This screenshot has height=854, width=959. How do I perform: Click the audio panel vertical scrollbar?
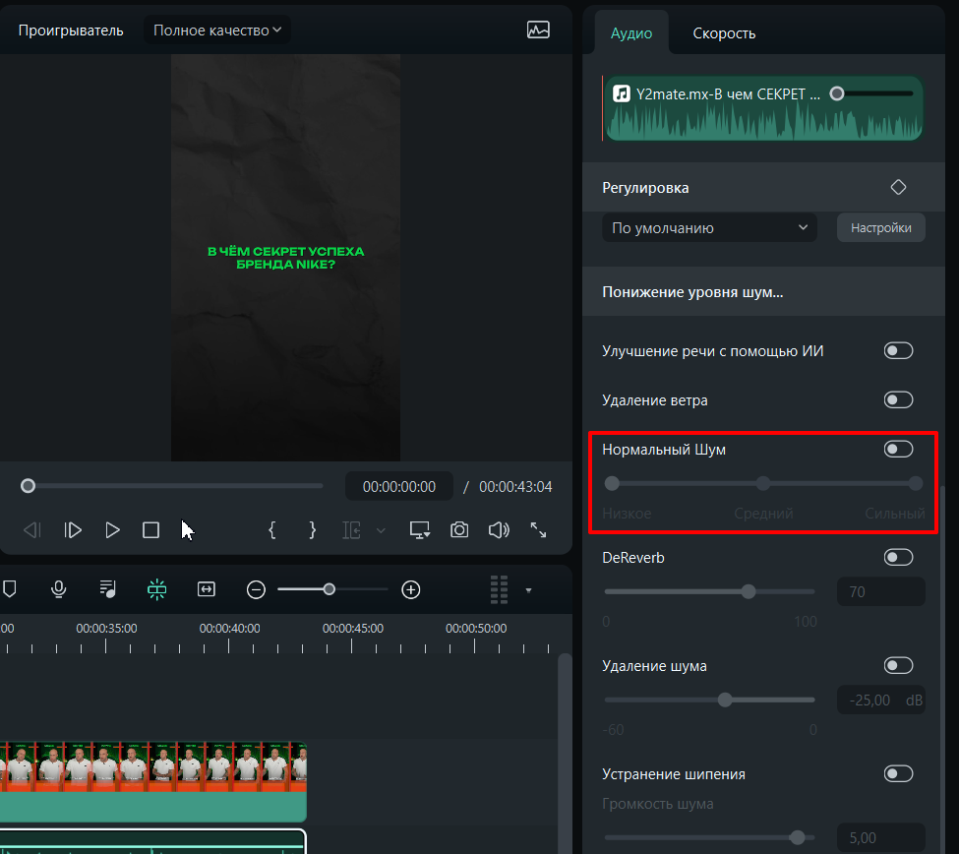pyautogui.click(x=942, y=670)
